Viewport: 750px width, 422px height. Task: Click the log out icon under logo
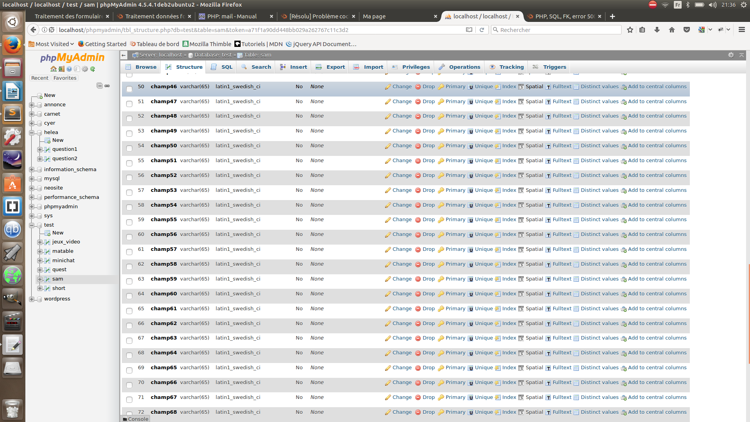tap(61, 69)
